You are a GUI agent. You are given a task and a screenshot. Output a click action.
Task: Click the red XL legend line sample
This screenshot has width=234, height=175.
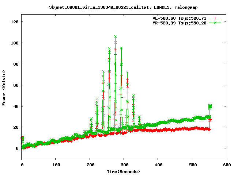pyautogui.click(x=215, y=18)
